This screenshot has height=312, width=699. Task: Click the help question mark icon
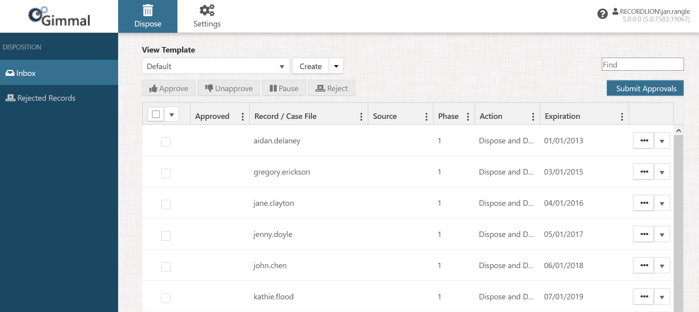tap(602, 14)
